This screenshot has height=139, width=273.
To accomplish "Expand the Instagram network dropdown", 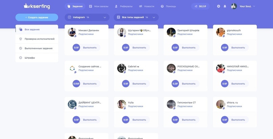I will pos(87,17).
